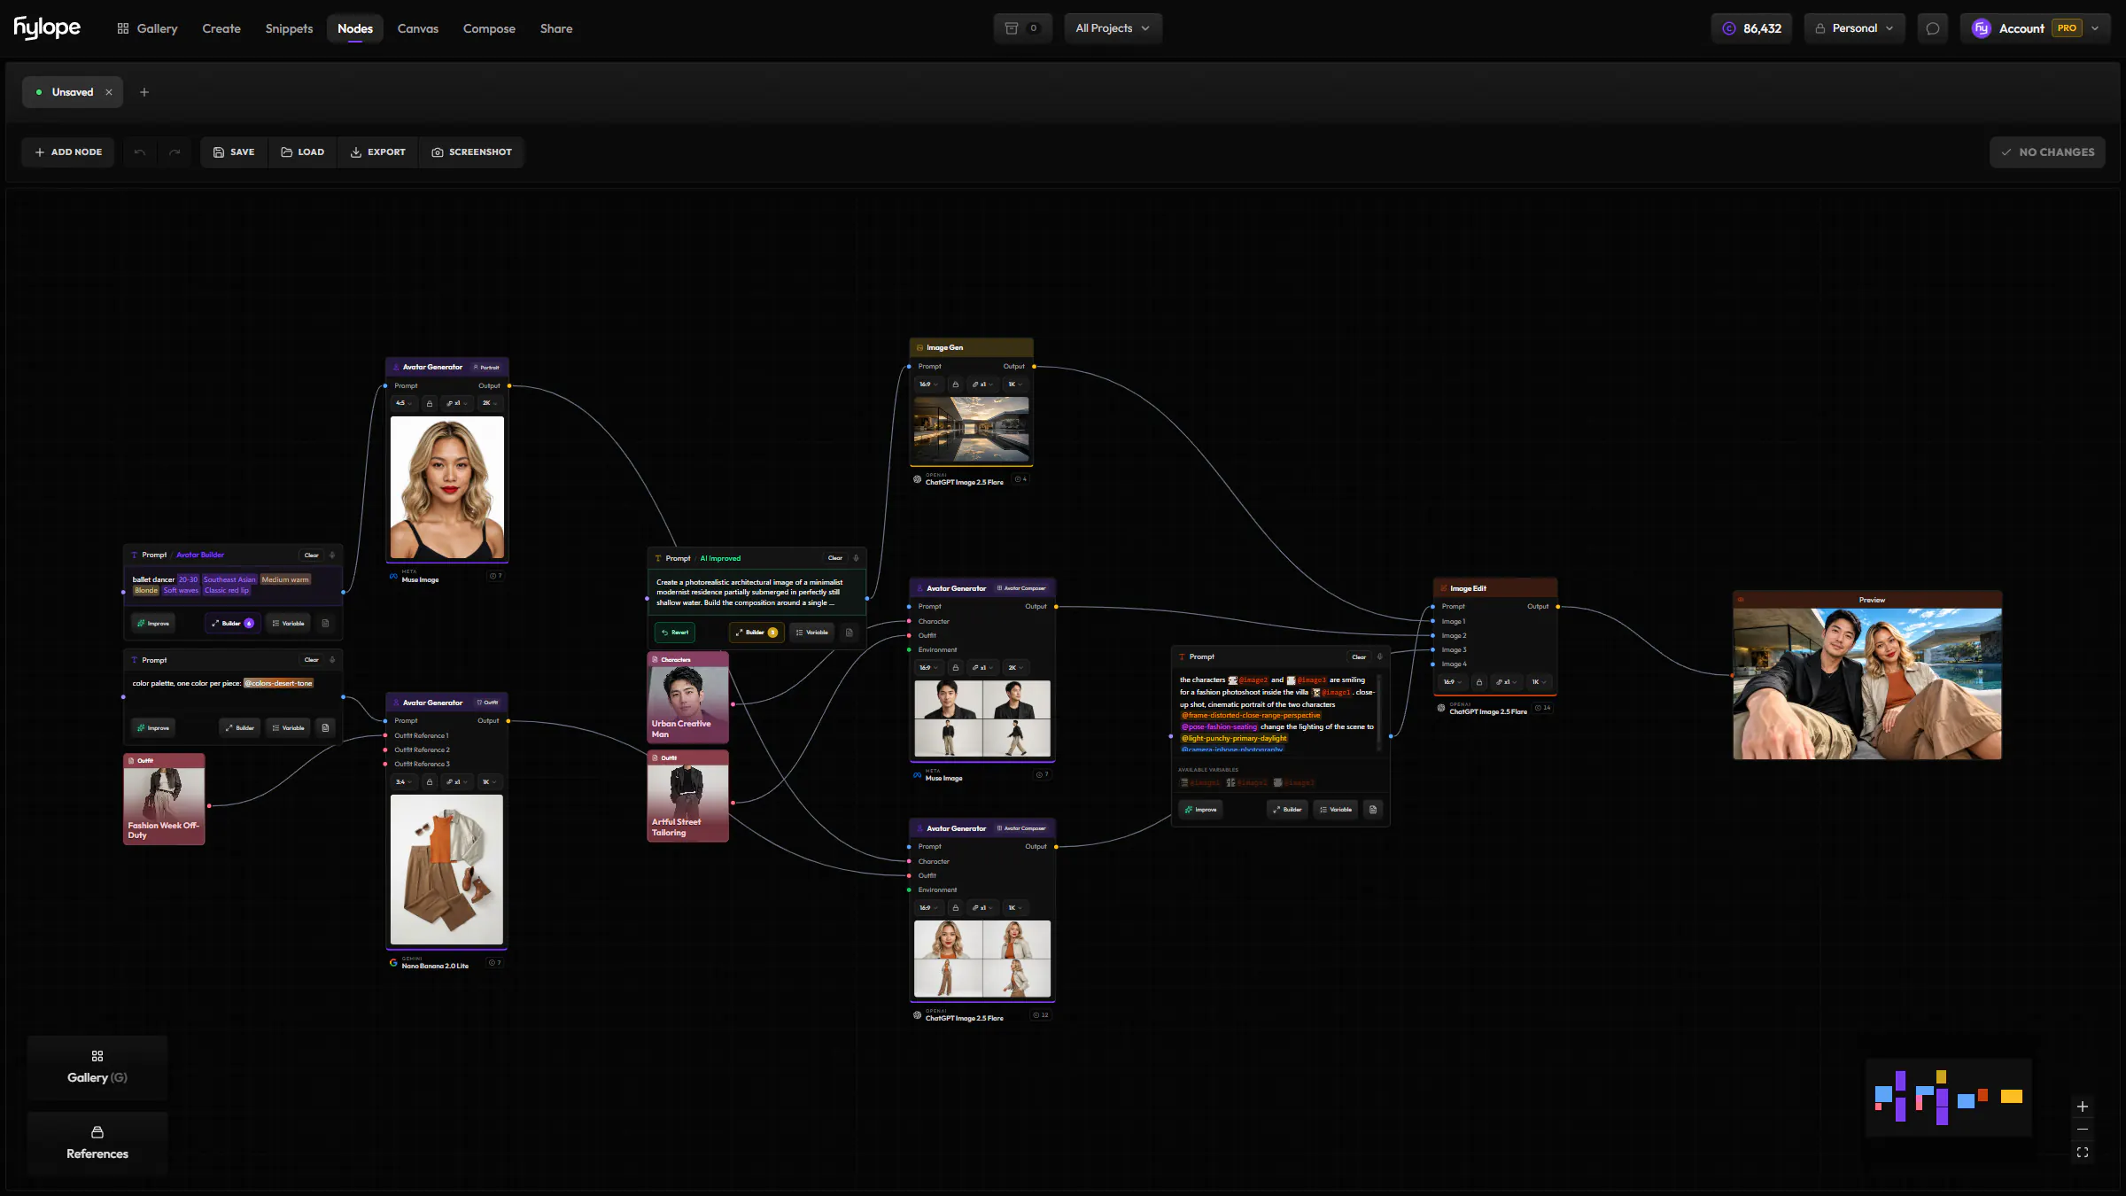Click document icon in AI Improved prompt node
This screenshot has height=1196, width=2126.
coord(849,633)
